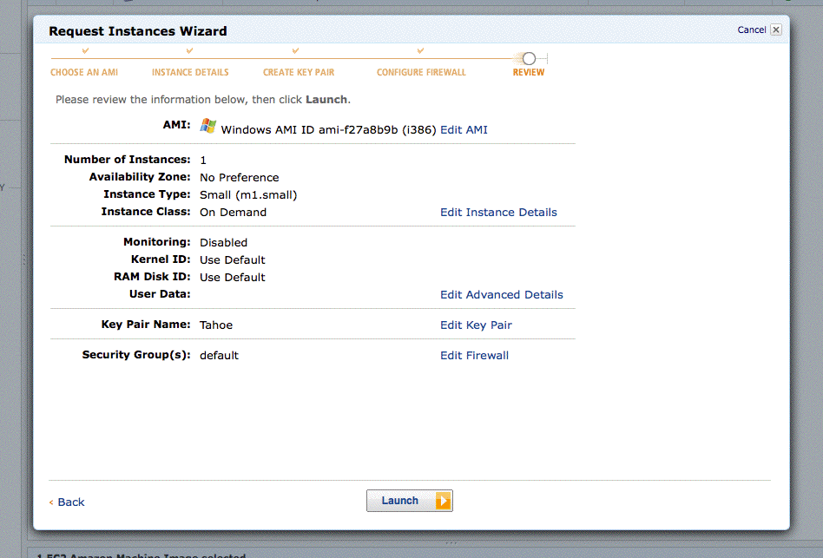Viewport: 823px width, 558px height.
Task: Click the checkmark above Choose an AMI
Action: [84, 52]
